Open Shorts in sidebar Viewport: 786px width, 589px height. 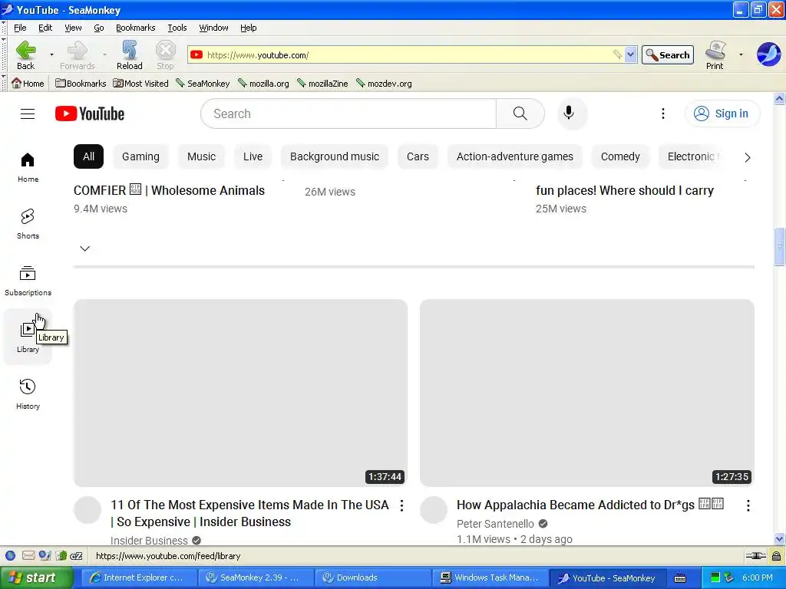[x=28, y=225]
